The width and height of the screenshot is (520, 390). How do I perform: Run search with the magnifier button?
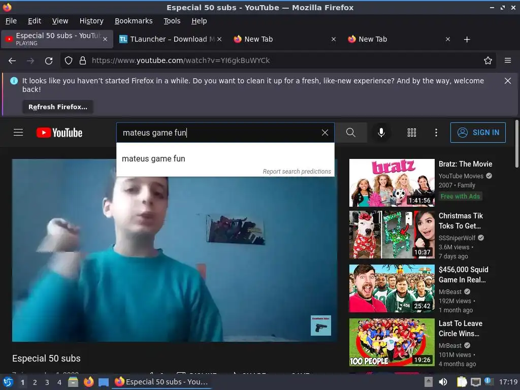tap(351, 133)
